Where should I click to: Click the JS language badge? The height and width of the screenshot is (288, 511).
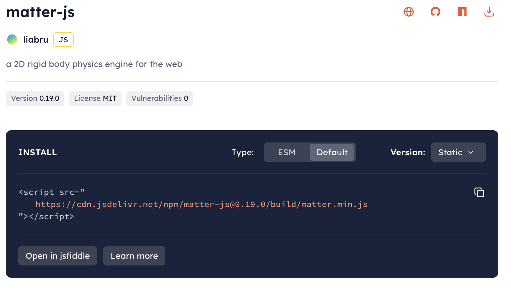click(x=63, y=40)
